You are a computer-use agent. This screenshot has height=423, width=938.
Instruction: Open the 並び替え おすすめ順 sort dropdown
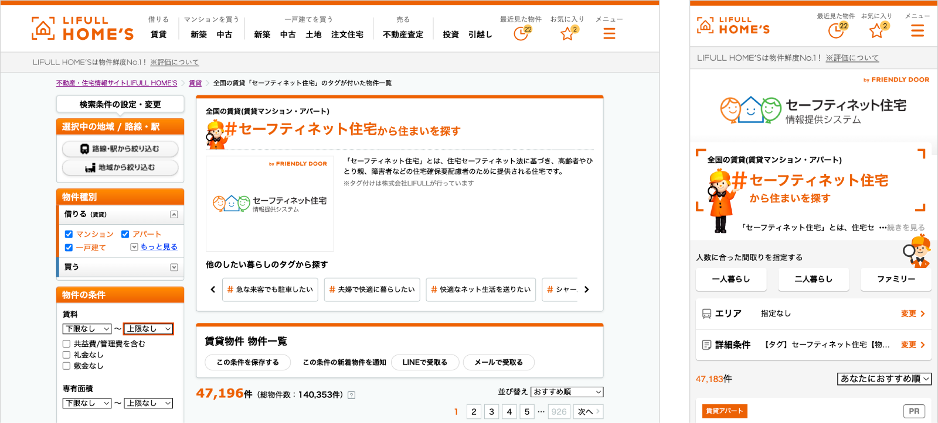(567, 392)
